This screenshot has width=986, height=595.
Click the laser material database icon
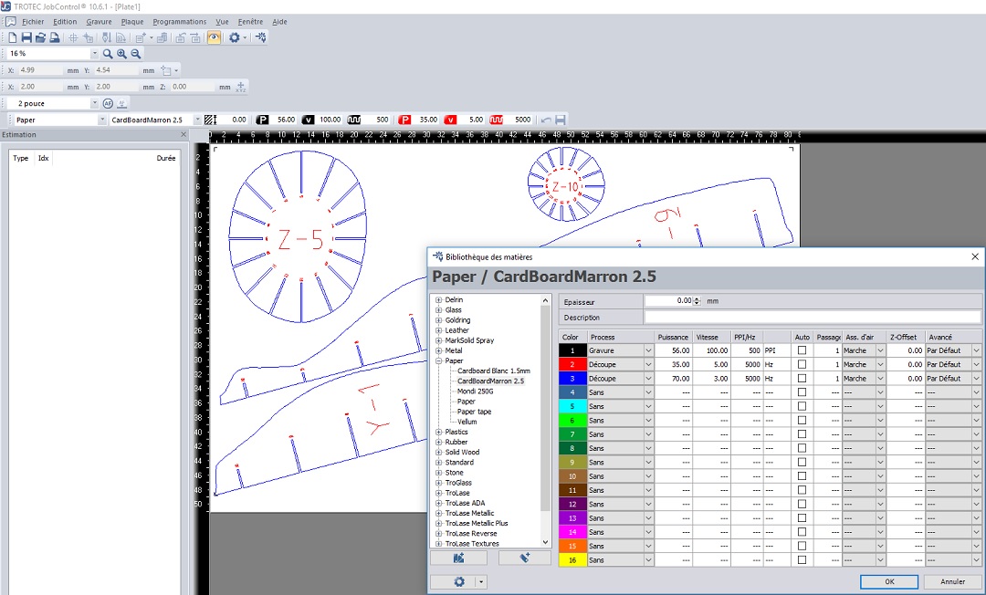click(261, 37)
